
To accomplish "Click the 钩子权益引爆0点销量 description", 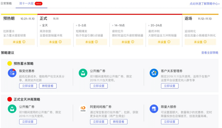I will tap(89, 35).
